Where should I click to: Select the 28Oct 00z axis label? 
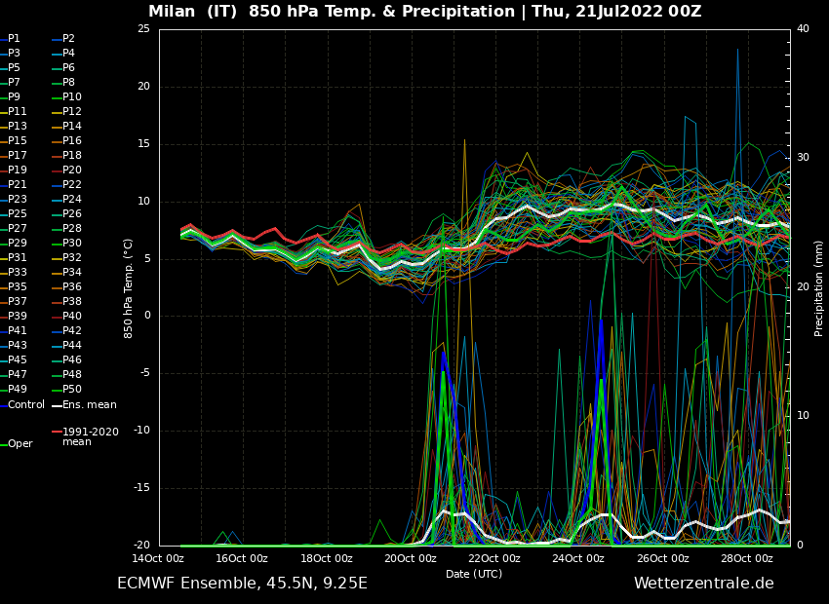coord(747,559)
